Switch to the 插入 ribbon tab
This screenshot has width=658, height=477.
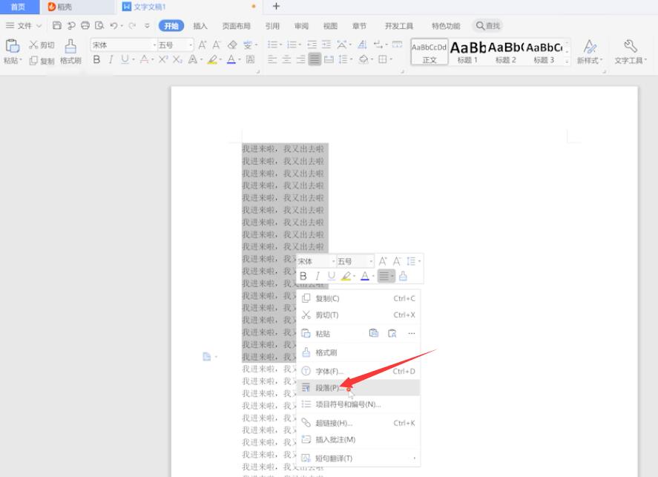coord(200,26)
